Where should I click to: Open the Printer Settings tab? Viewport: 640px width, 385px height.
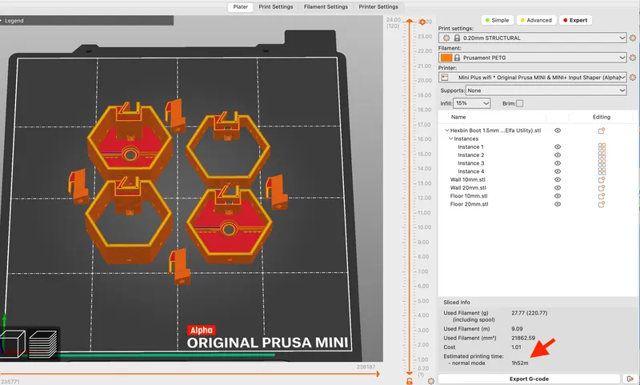pos(378,7)
